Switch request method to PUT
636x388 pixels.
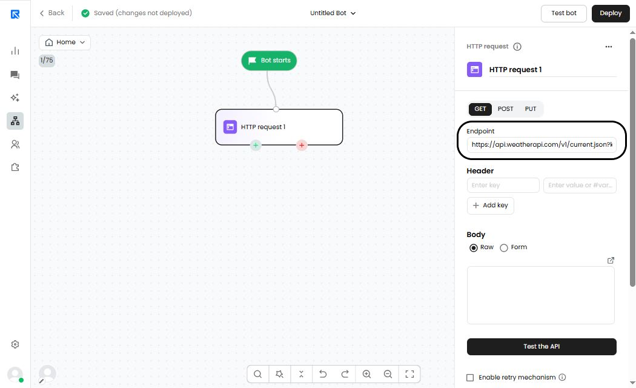(531, 109)
